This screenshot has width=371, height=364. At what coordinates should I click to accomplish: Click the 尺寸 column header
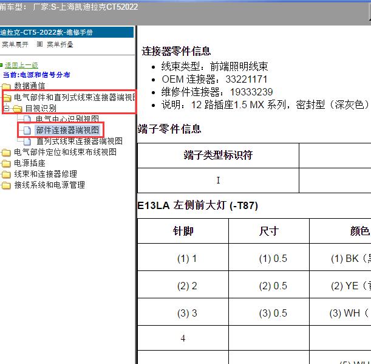click(269, 231)
